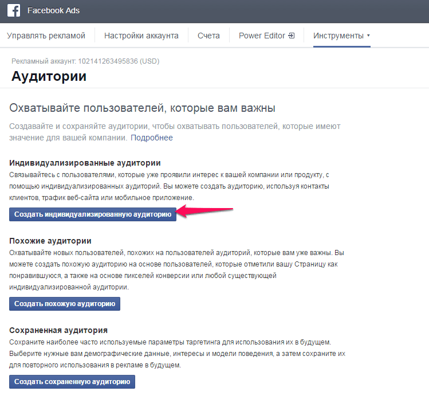Screen dimensions: 429x415
Task: Click Создать сохраненную аудиторию button
Action: [x=72, y=382]
